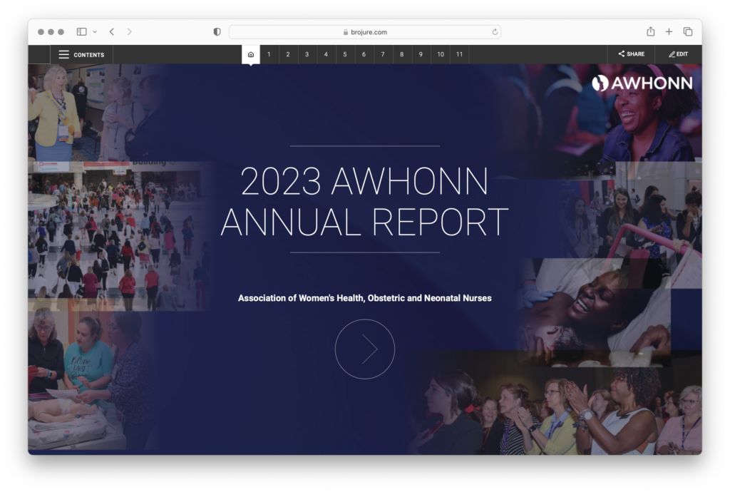Click the 2023 AWHONN Annual Report title
This screenshot has width=730, height=492.
[x=364, y=201]
